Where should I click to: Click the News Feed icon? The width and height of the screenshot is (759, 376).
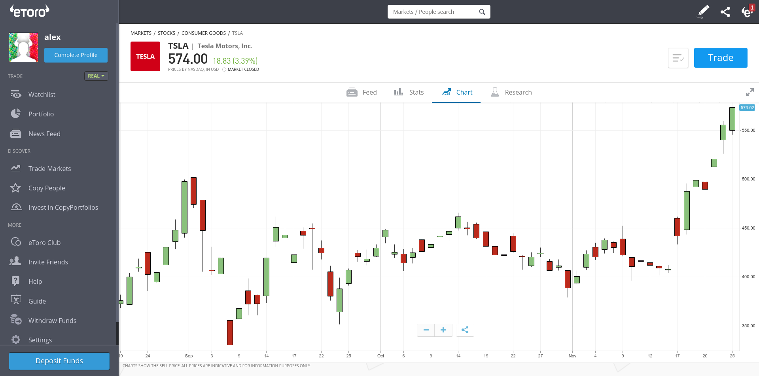pos(15,133)
